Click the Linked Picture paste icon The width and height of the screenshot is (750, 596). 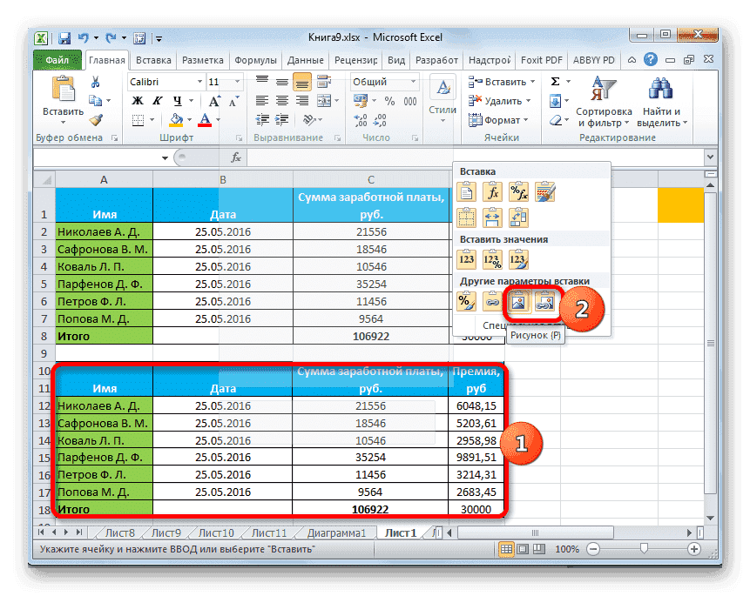click(544, 300)
